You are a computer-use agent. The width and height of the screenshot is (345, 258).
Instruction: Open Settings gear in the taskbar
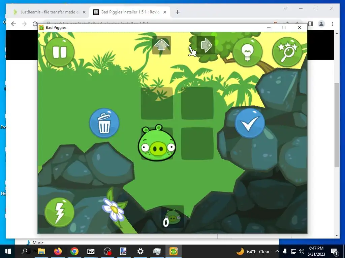tap(140, 251)
